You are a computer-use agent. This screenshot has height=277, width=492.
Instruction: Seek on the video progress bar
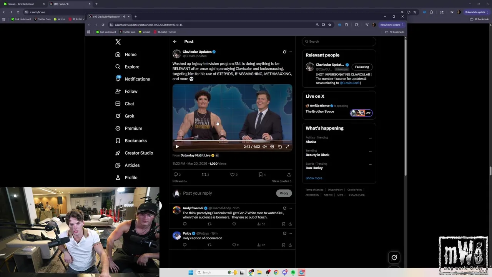pyautogui.click(x=232, y=140)
